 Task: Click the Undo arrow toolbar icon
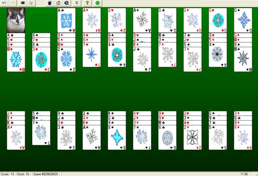(x=4, y=3)
